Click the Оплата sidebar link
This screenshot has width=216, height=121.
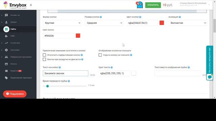[13, 64]
